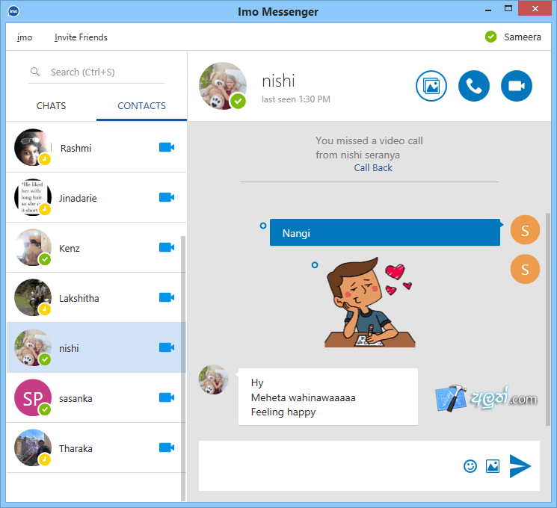Click sasanka's SP avatar
The height and width of the screenshot is (508, 557).
33,397
